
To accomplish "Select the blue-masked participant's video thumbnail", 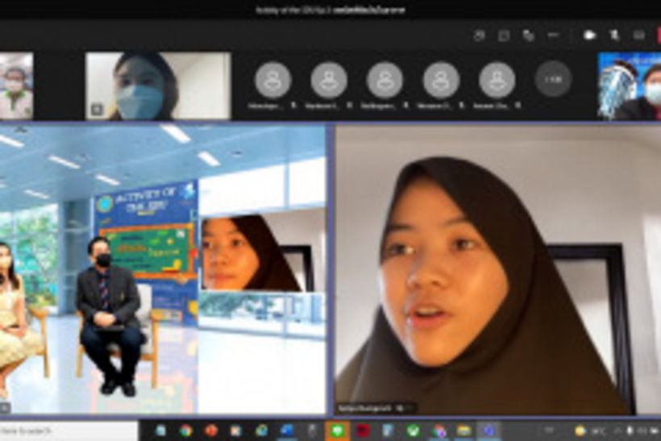I will tap(158, 86).
